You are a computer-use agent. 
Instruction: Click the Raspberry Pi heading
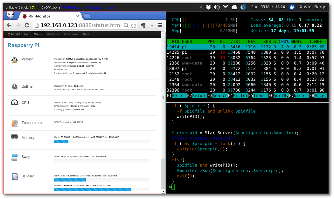[24, 45]
